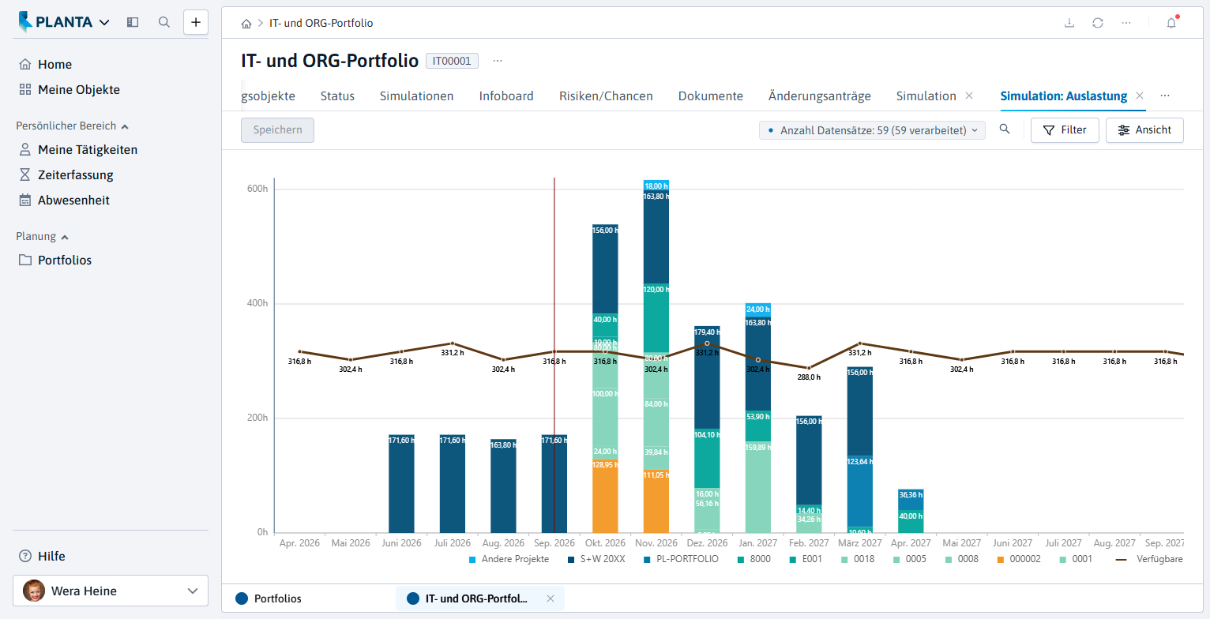
Task: Click the download icon in top bar
Action: pyautogui.click(x=1069, y=23)
